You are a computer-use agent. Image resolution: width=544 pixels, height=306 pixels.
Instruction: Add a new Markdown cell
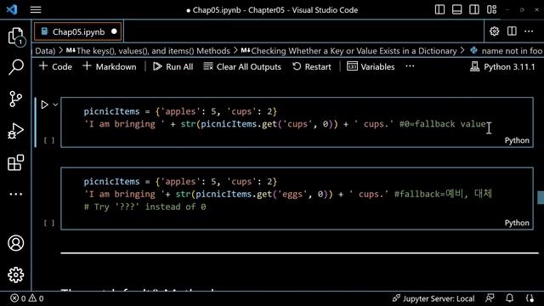110,66
